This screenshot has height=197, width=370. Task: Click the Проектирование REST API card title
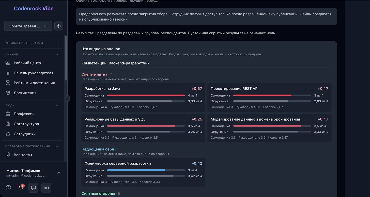(x=235, y=89)
